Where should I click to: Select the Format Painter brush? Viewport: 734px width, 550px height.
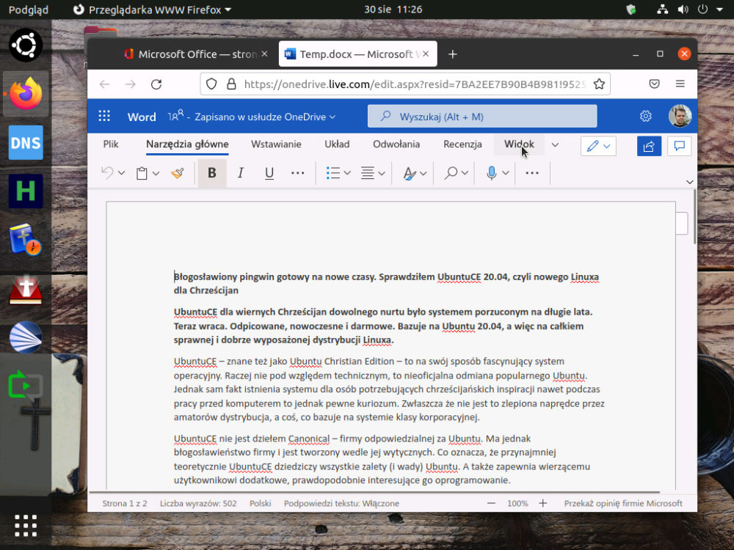(178, 173)
